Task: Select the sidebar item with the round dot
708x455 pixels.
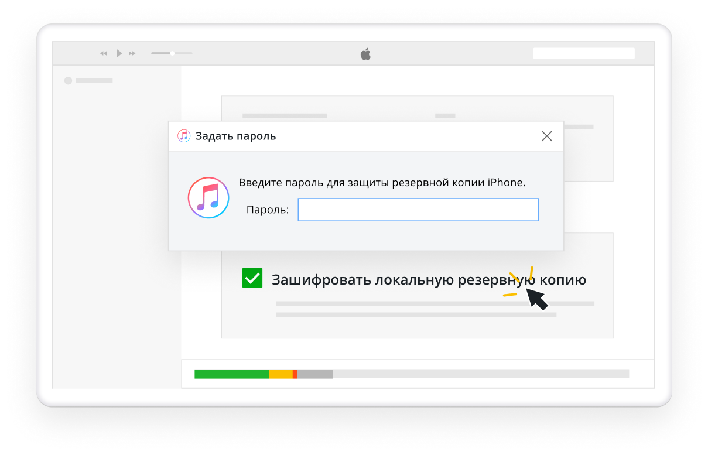Action: coord(88,81)
